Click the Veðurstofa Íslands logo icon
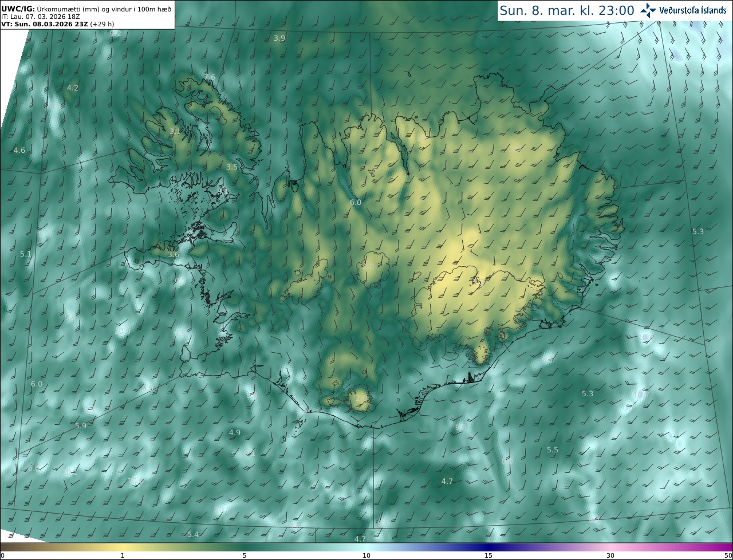 [x=648, y=10]
